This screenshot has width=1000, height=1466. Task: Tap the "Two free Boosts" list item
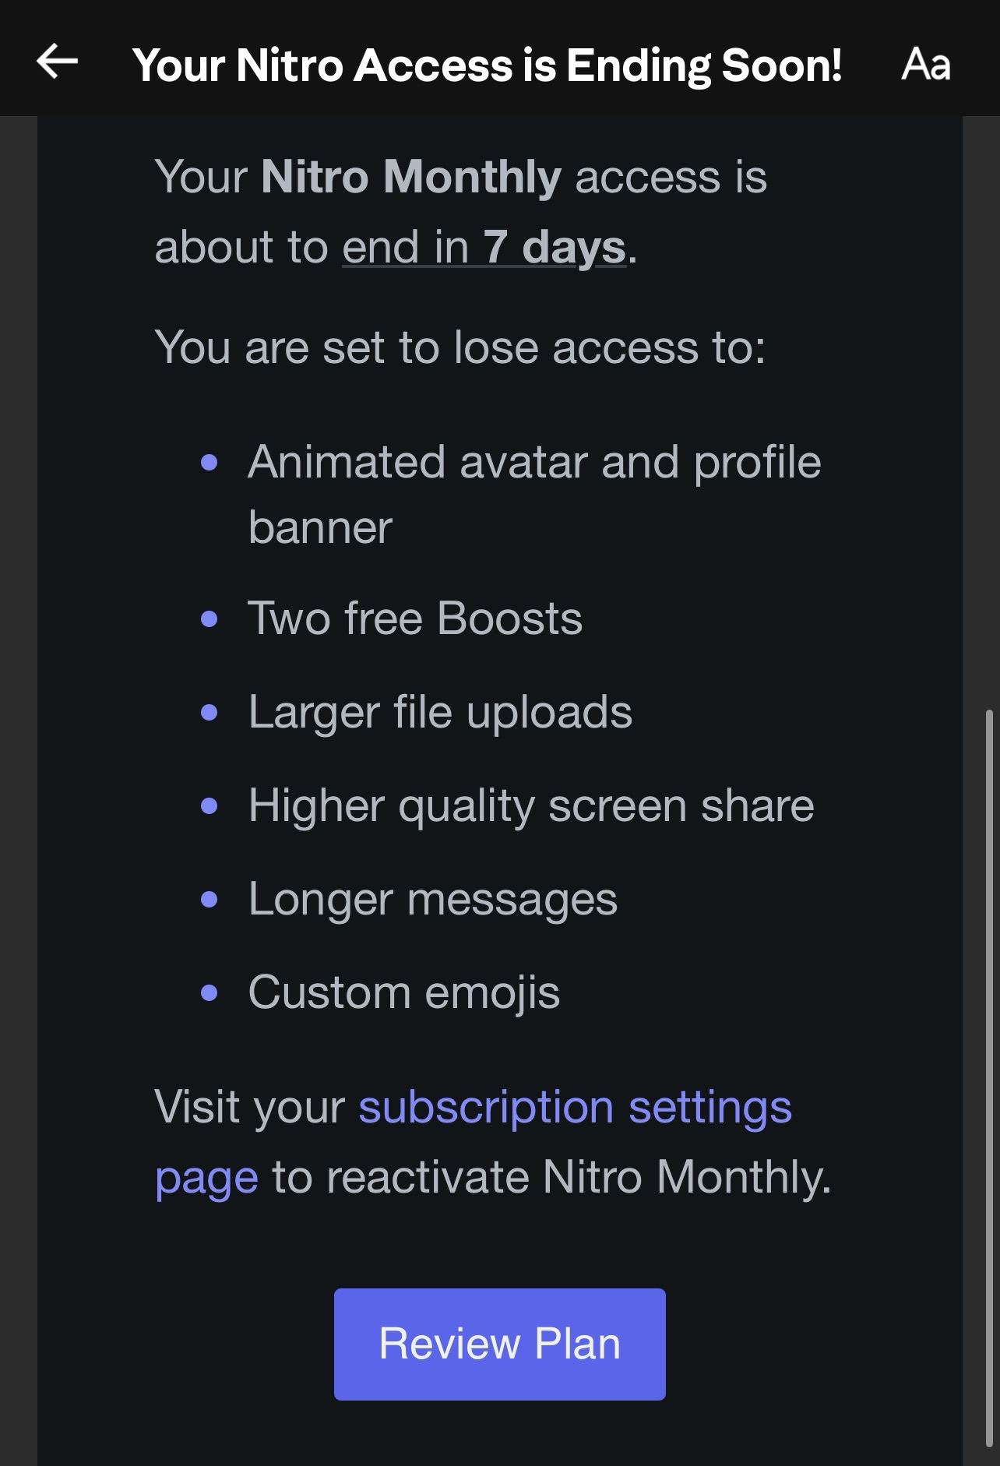tap(415, 618)
